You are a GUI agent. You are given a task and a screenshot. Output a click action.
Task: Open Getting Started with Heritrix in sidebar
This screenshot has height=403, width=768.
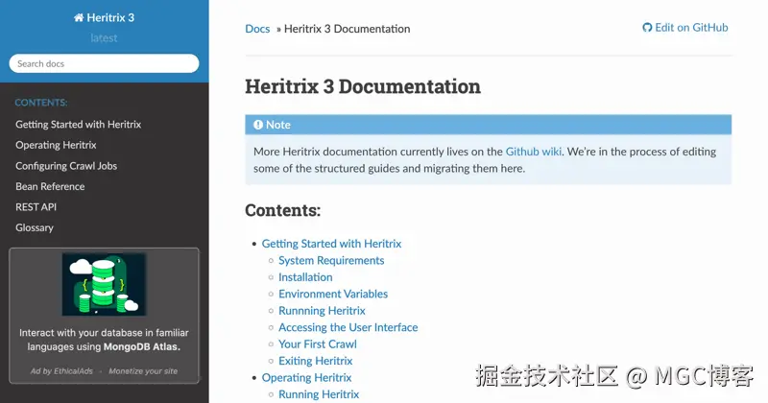click(x=78, y=125)
